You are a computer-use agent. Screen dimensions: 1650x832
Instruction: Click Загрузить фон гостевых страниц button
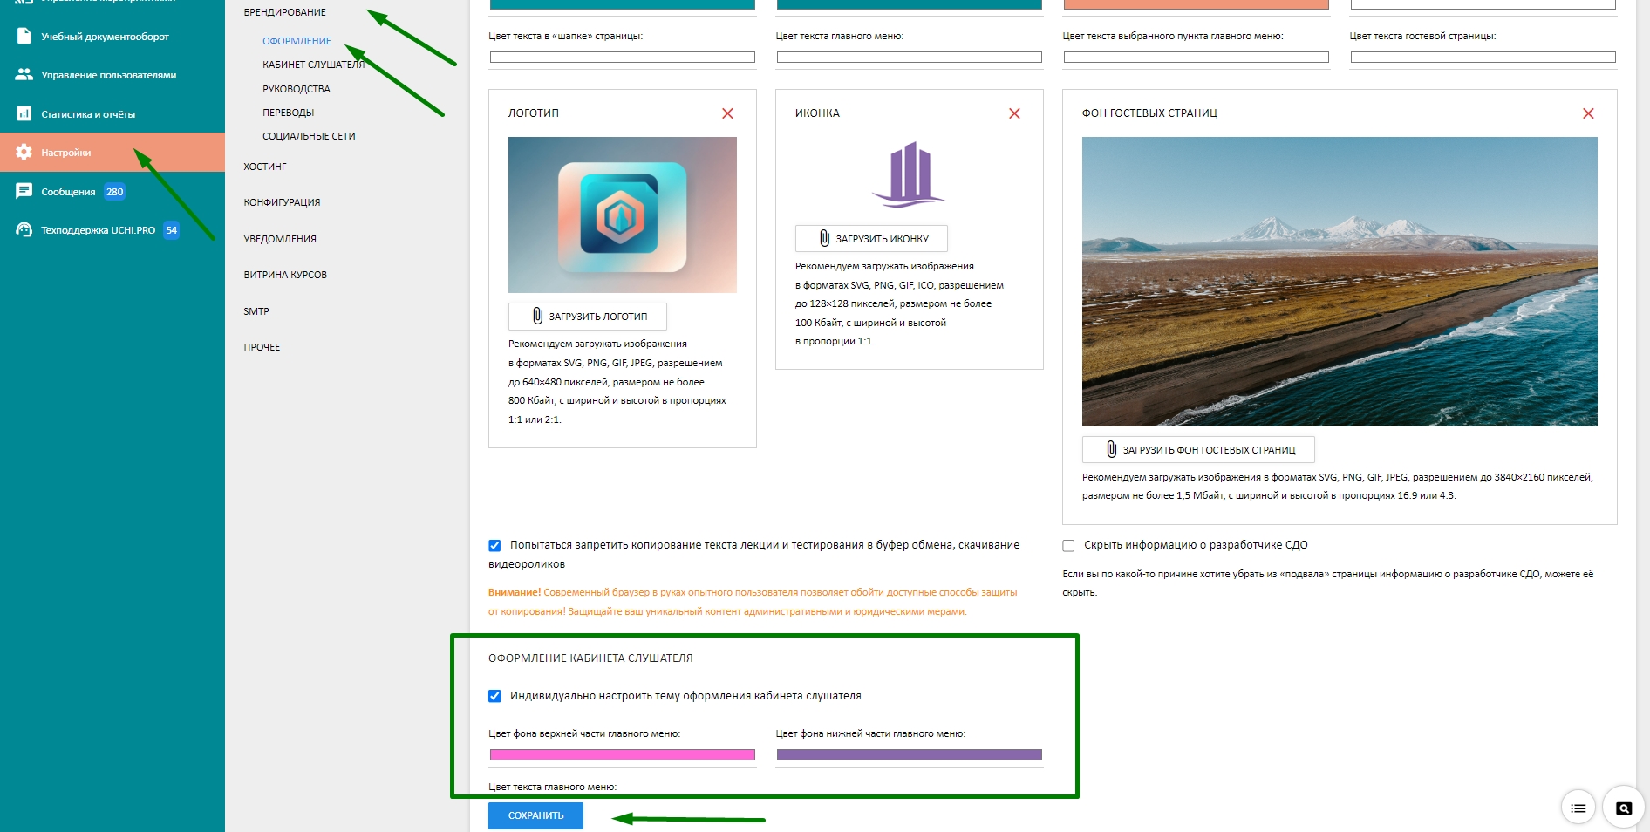1198,450
